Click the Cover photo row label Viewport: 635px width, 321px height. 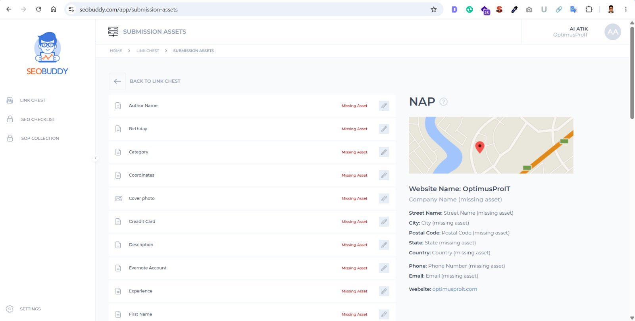coord(142,198)
